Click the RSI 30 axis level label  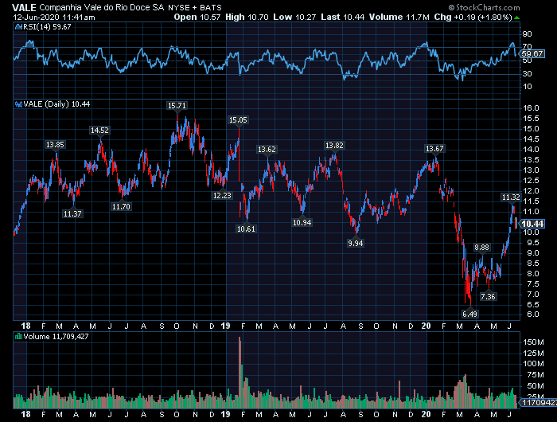tap(527, 73)
